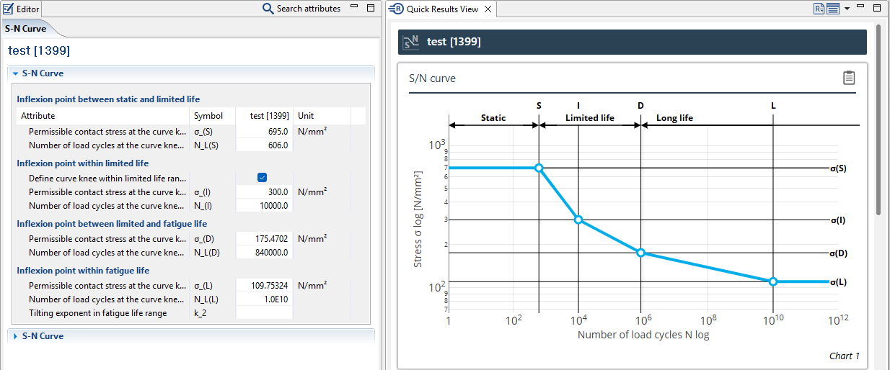
Task: Click the Search attributes label
Action: point(308,9)
